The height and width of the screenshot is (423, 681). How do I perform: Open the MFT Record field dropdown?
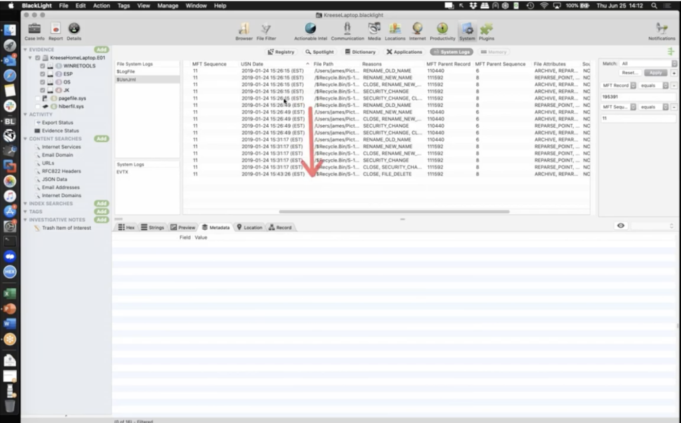point(619,86)
